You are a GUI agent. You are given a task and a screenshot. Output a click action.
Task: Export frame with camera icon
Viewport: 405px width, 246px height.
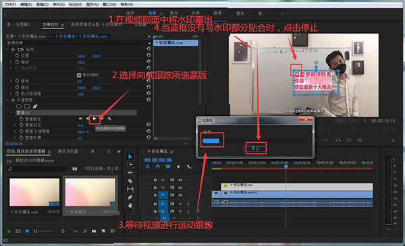[359, 140]
